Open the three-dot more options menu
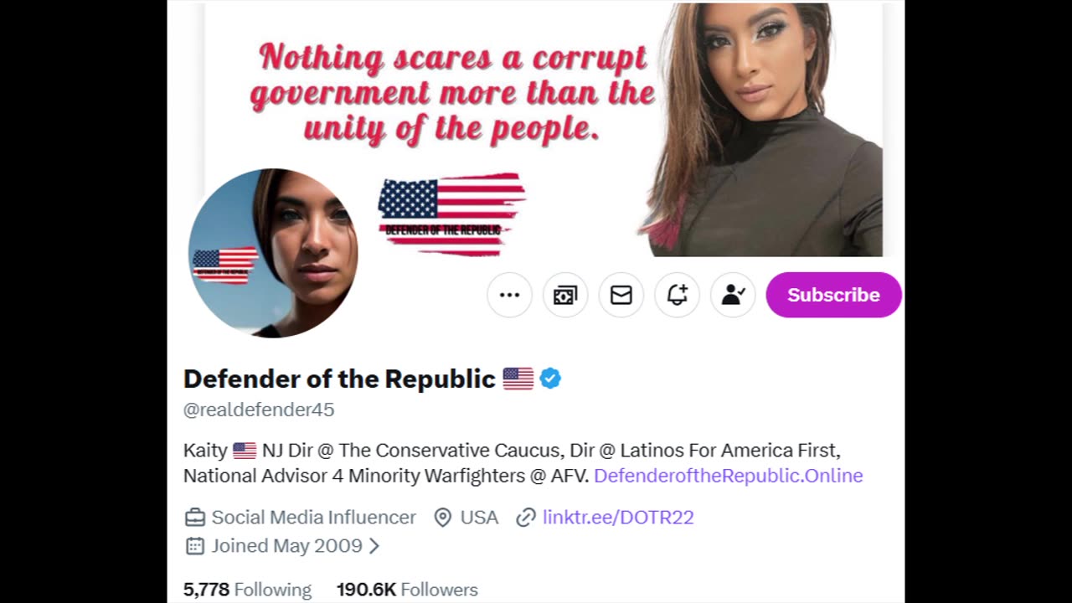 (x=509, y=295)
